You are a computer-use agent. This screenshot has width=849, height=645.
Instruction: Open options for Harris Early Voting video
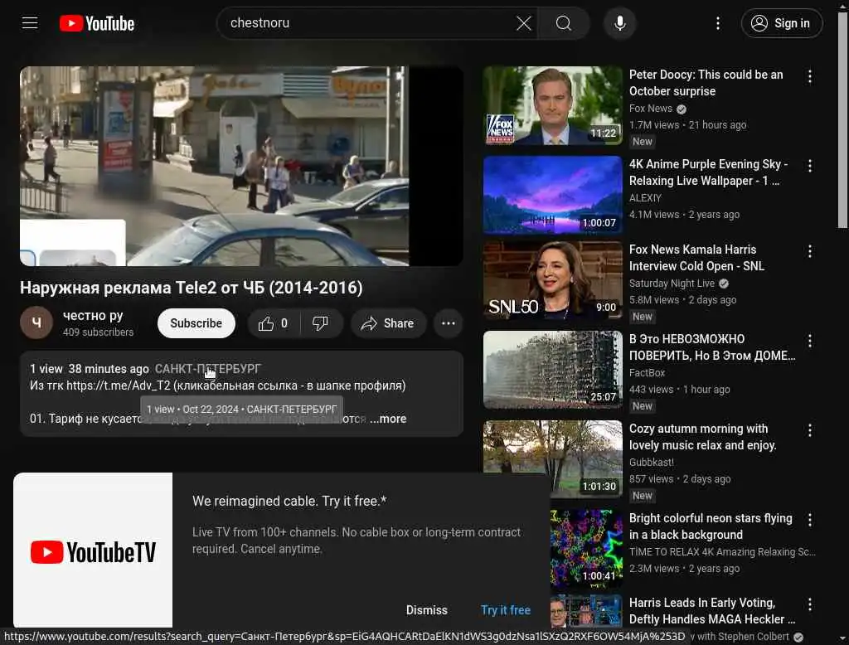tap(809, 604)
